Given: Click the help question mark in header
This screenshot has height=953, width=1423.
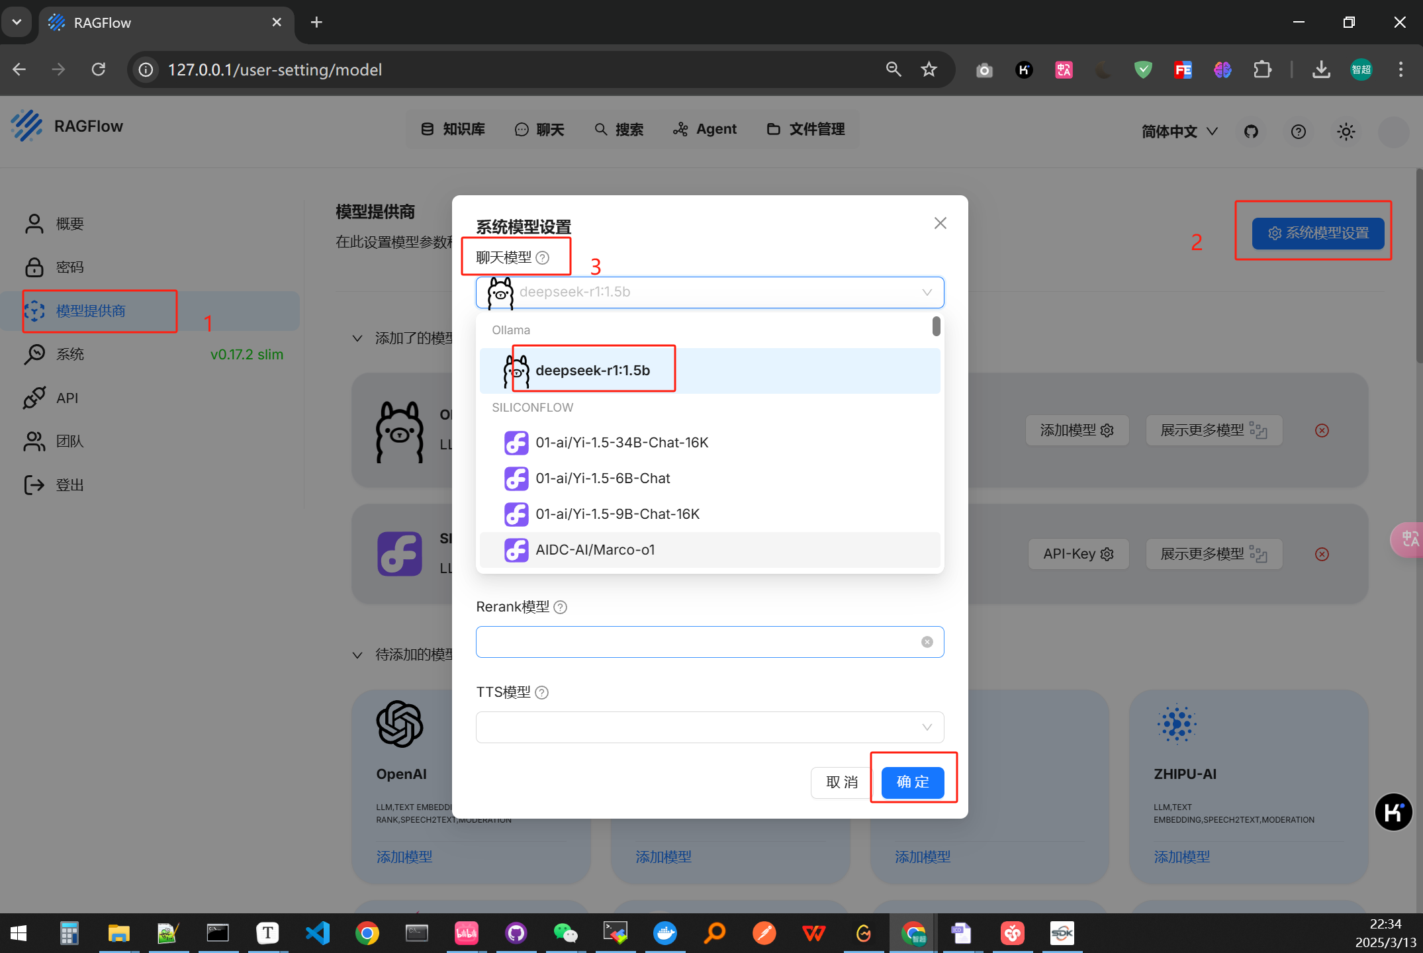Looking at the screenshot, I should [1298, 131].
